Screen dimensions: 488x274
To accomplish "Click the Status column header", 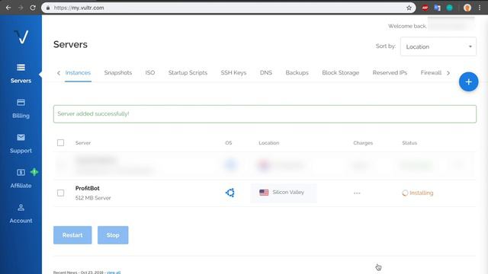I will click(x=409, y=143).
